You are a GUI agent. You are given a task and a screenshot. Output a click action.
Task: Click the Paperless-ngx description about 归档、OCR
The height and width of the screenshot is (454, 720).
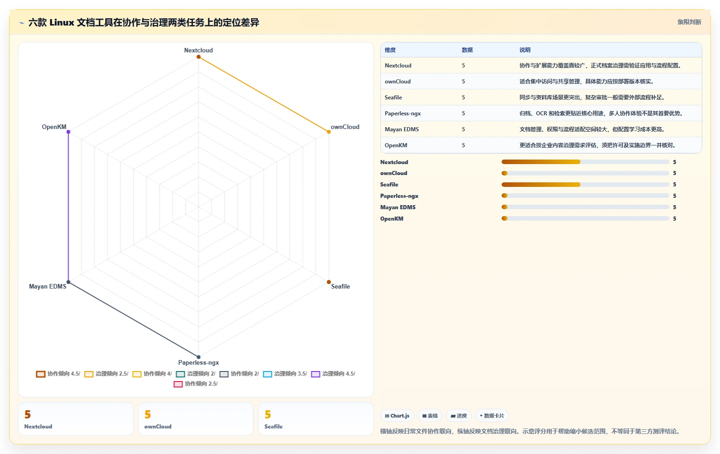coord(601,113)
